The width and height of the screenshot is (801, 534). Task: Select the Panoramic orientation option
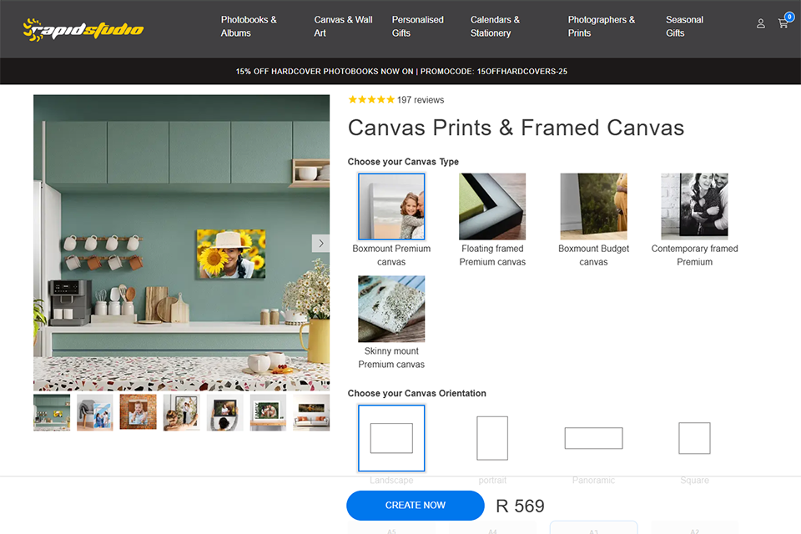coord(593,438)
